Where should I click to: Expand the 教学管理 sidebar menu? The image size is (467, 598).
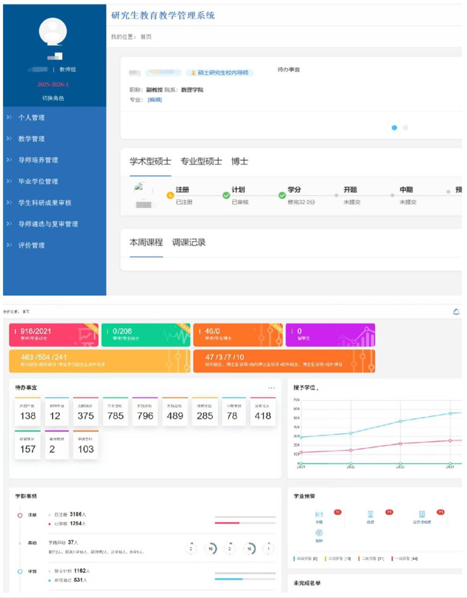31,139
